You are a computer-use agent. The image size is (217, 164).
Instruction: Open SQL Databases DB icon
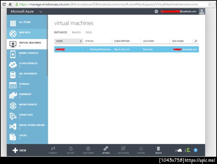(x=13, y=75)
